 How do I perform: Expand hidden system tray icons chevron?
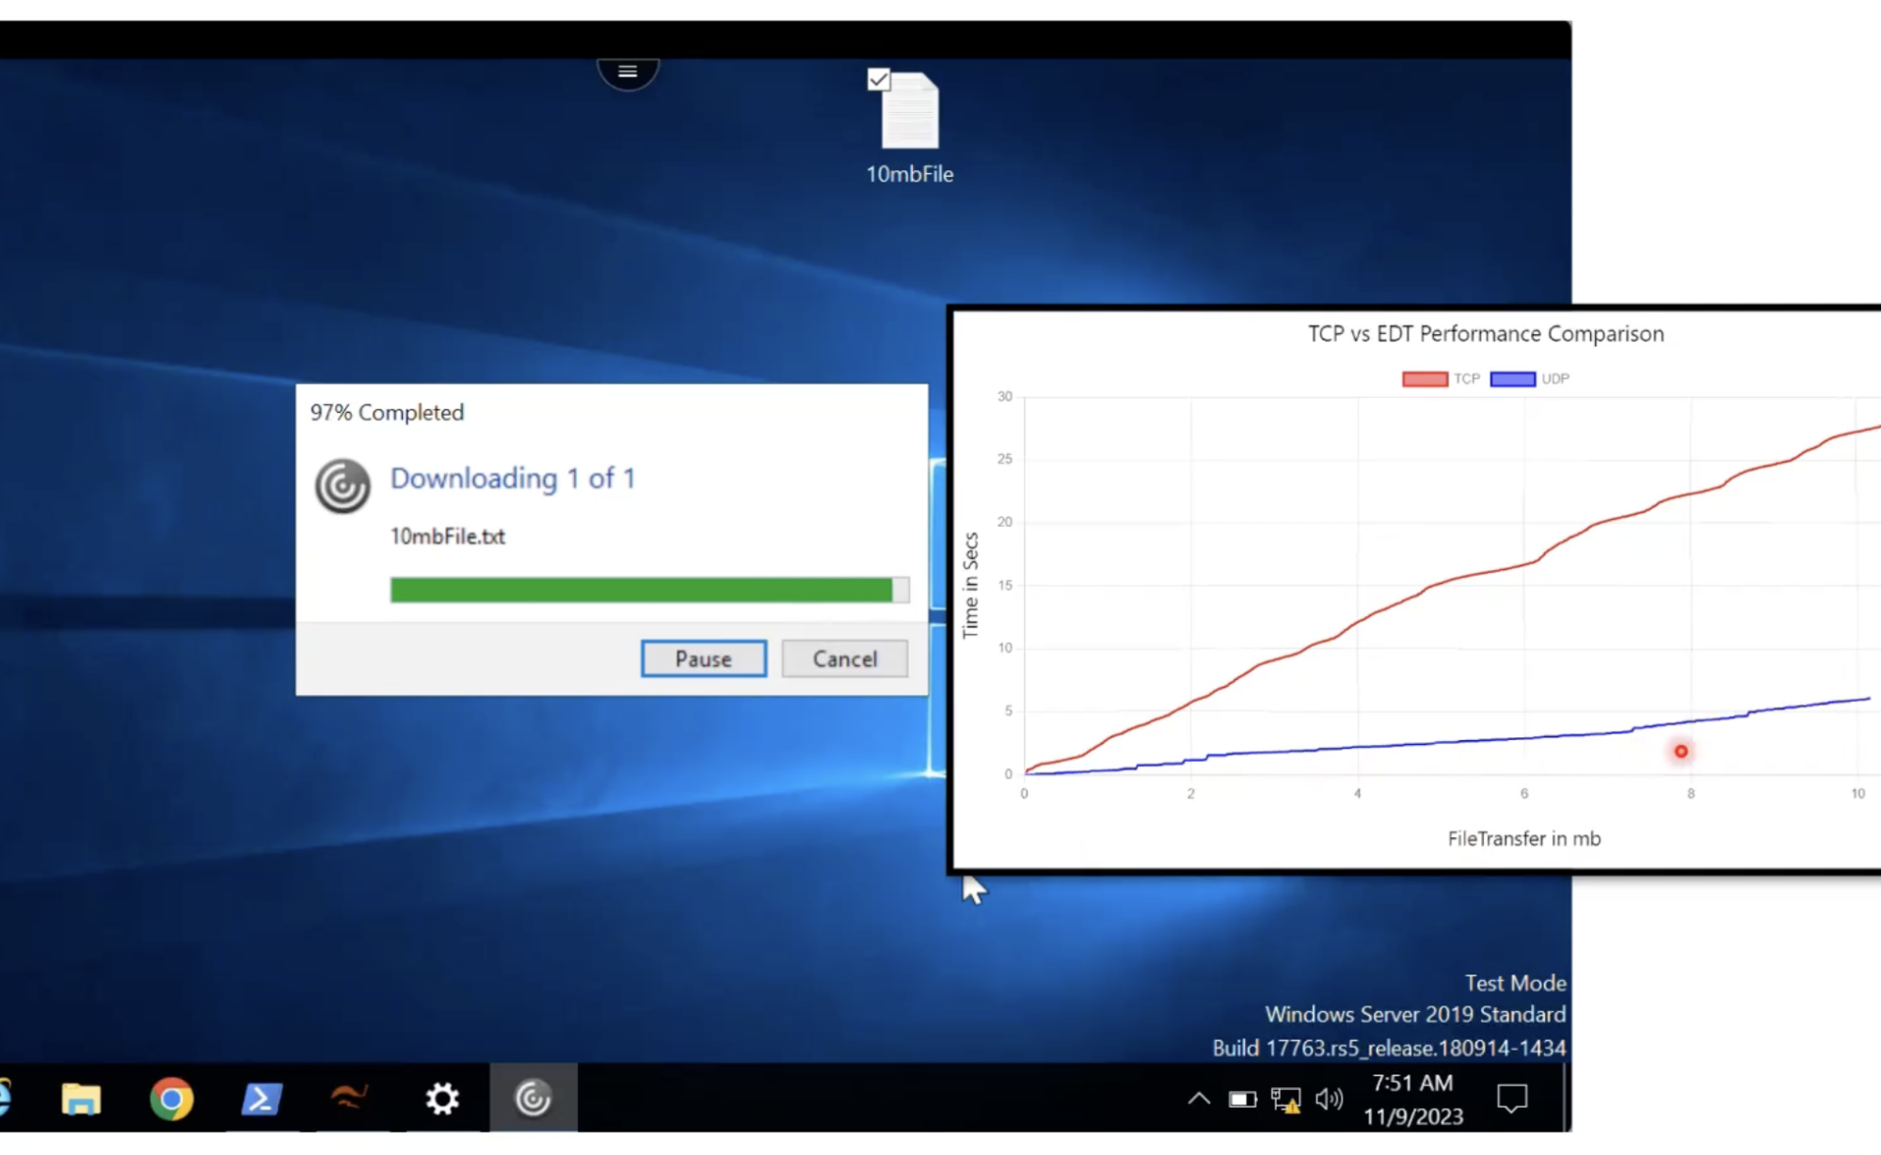pyautogui.click(x=1199, y=1098)
